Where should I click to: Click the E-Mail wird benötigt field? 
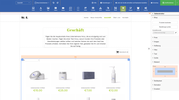click(163, 32)
